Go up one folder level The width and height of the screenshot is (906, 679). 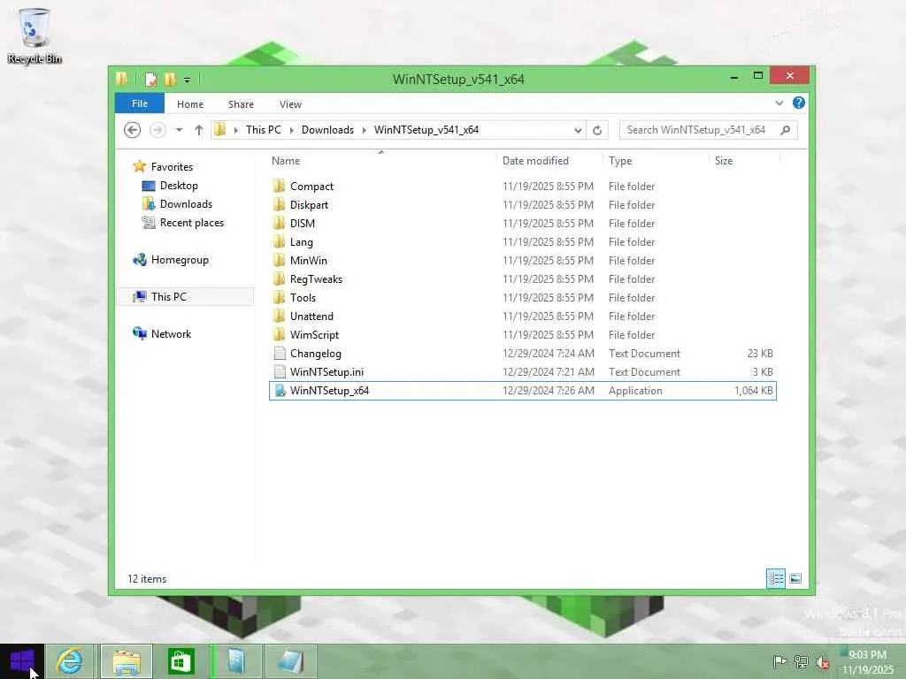(199, 130)
